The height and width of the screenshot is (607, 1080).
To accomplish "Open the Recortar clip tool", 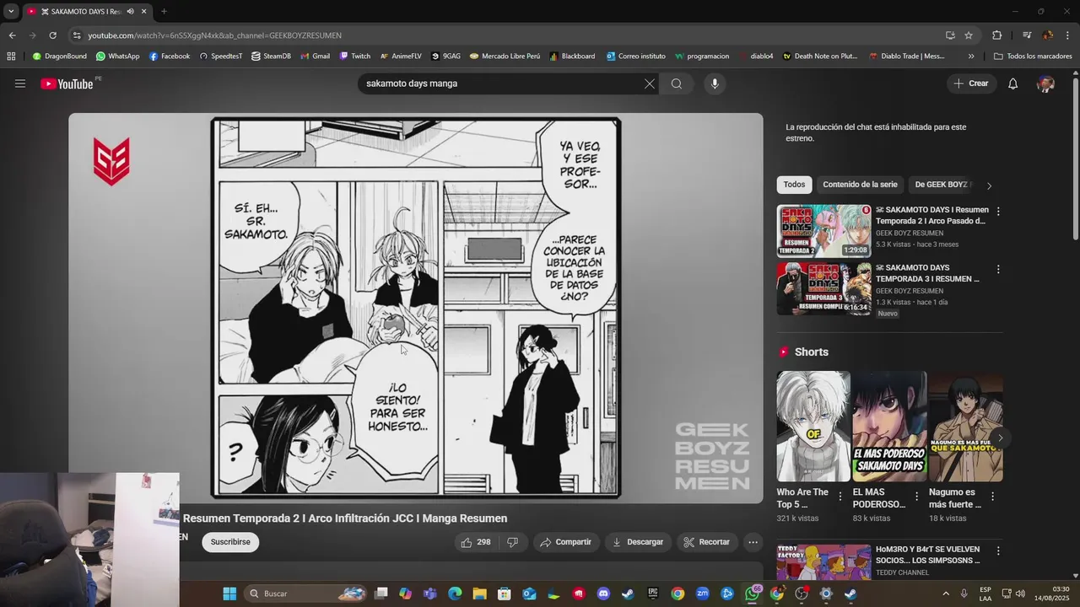I will pos(706,542).
